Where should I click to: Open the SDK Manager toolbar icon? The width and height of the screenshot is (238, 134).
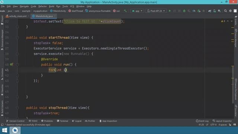pos(219,11)
